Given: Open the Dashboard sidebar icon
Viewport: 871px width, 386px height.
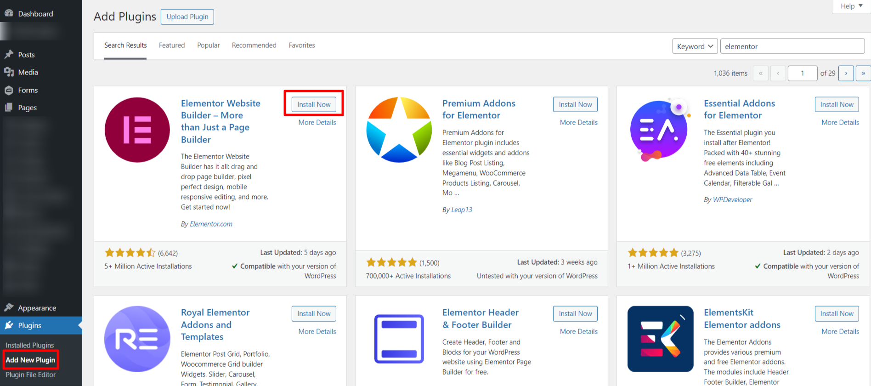Looking at the screenshot, I should 9,13.
